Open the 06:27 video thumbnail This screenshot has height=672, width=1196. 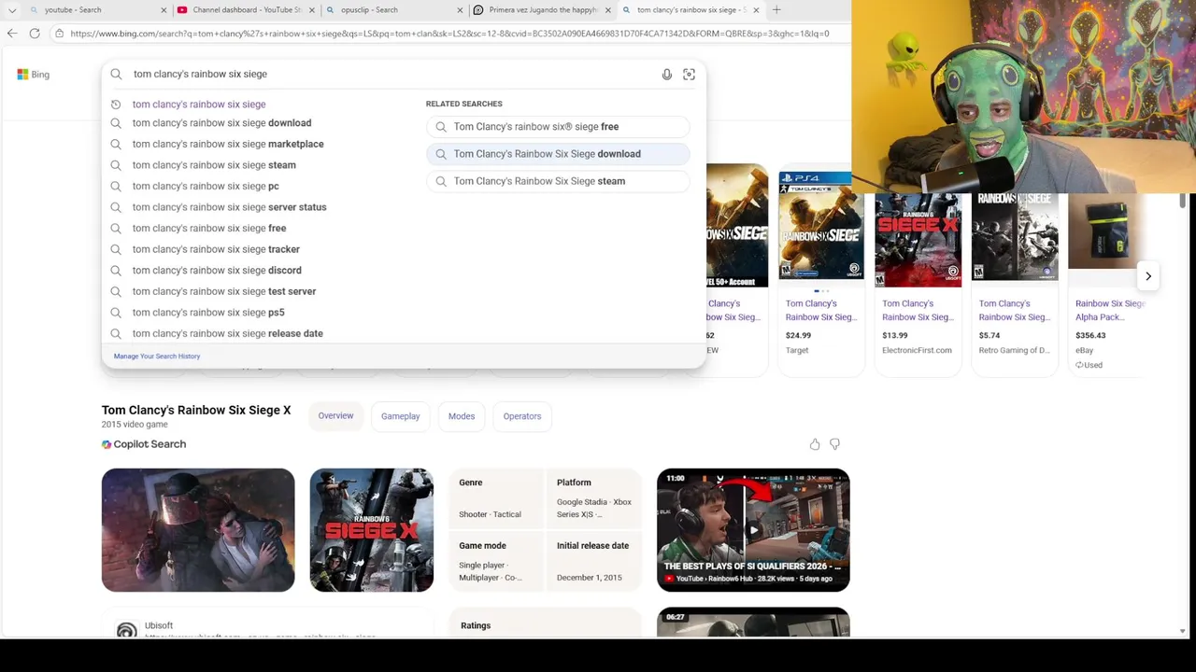[x=753, y=623]
